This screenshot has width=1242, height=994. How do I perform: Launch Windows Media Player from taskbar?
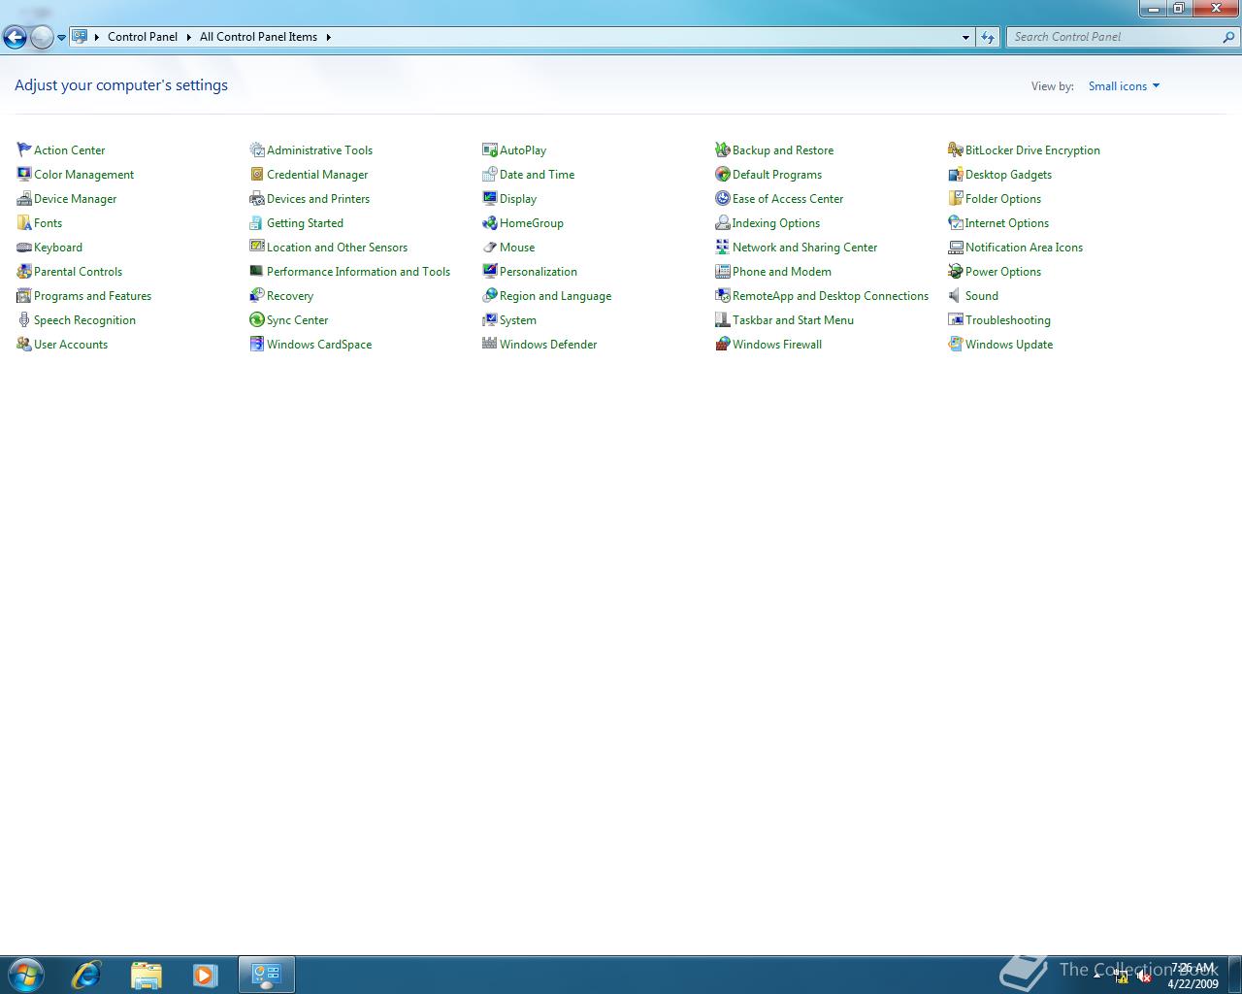[x=205, y=975]
